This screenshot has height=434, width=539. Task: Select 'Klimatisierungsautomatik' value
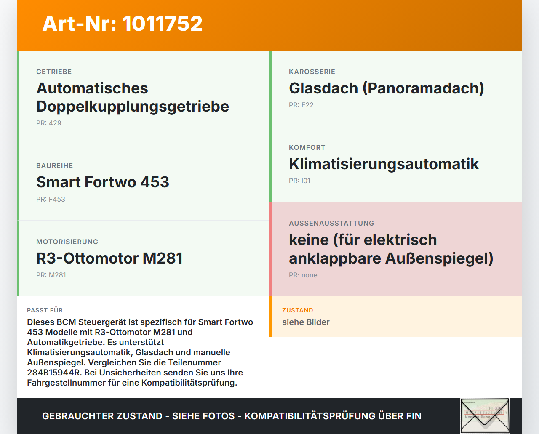(x=384, y=164)
